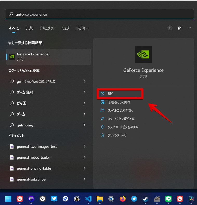Open the purple F app on the taskbar
Image resolution: width=197 pixels, height=205 pixels.
[31, 199]
